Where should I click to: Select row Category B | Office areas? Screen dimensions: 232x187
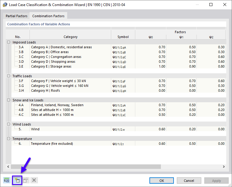coord(119,52)
